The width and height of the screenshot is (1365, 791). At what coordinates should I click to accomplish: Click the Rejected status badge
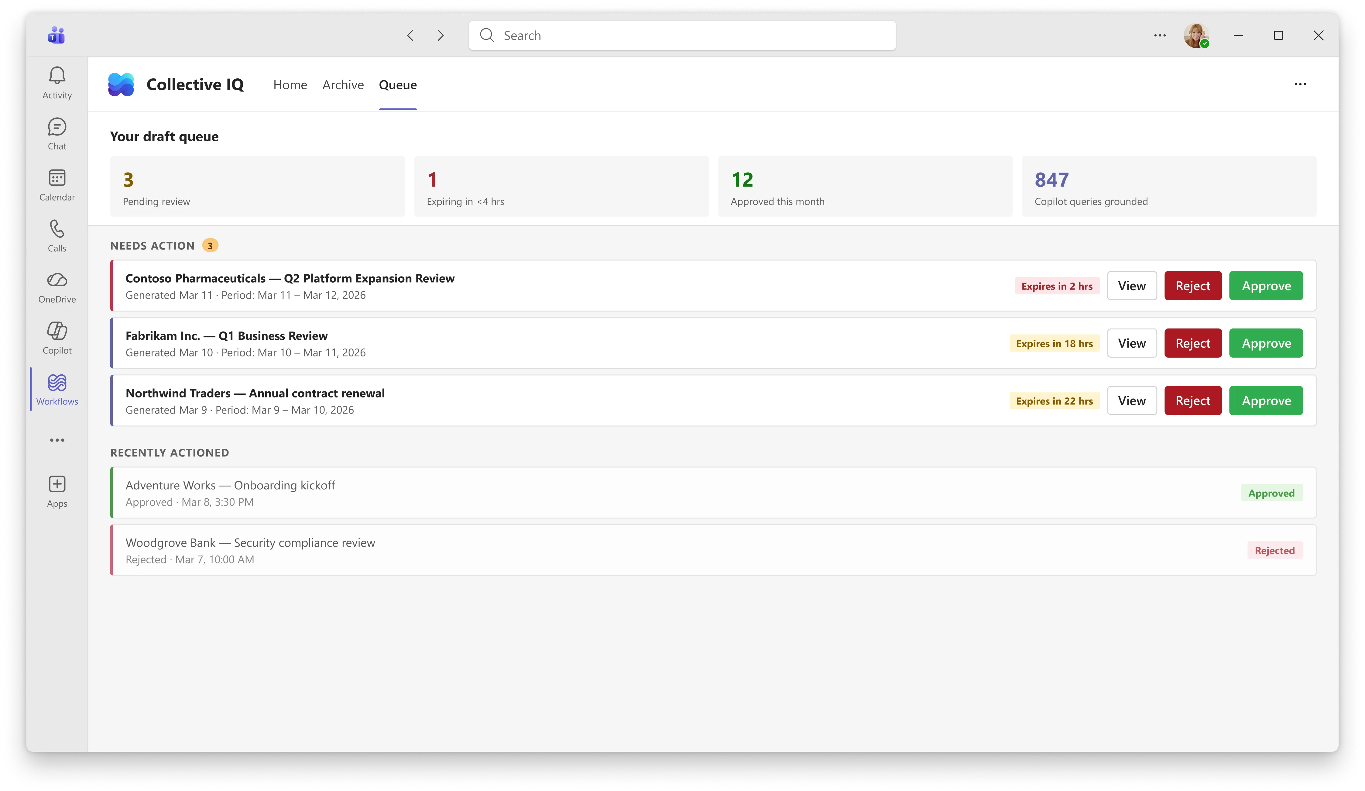tap(1274, 550)
